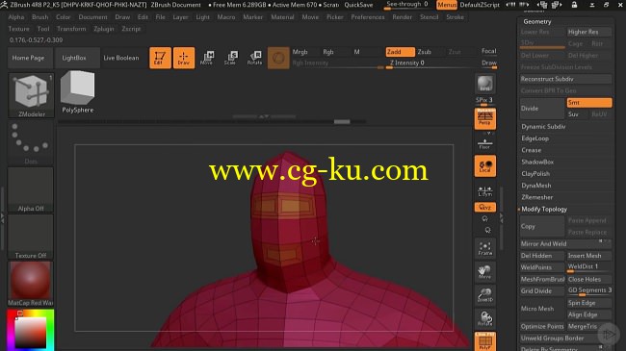
Task: Click the Close Holes button
Action: tap(589, 279)
